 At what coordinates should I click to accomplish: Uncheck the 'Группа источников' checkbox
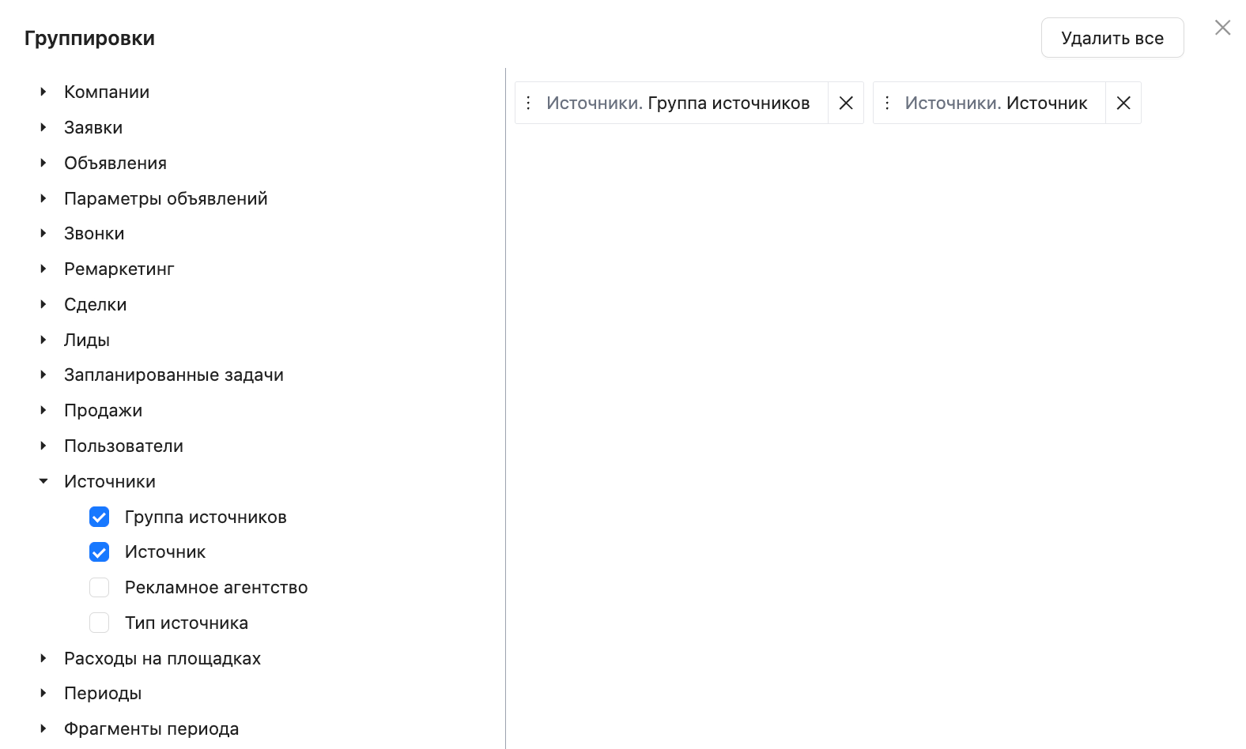point(100,518)
